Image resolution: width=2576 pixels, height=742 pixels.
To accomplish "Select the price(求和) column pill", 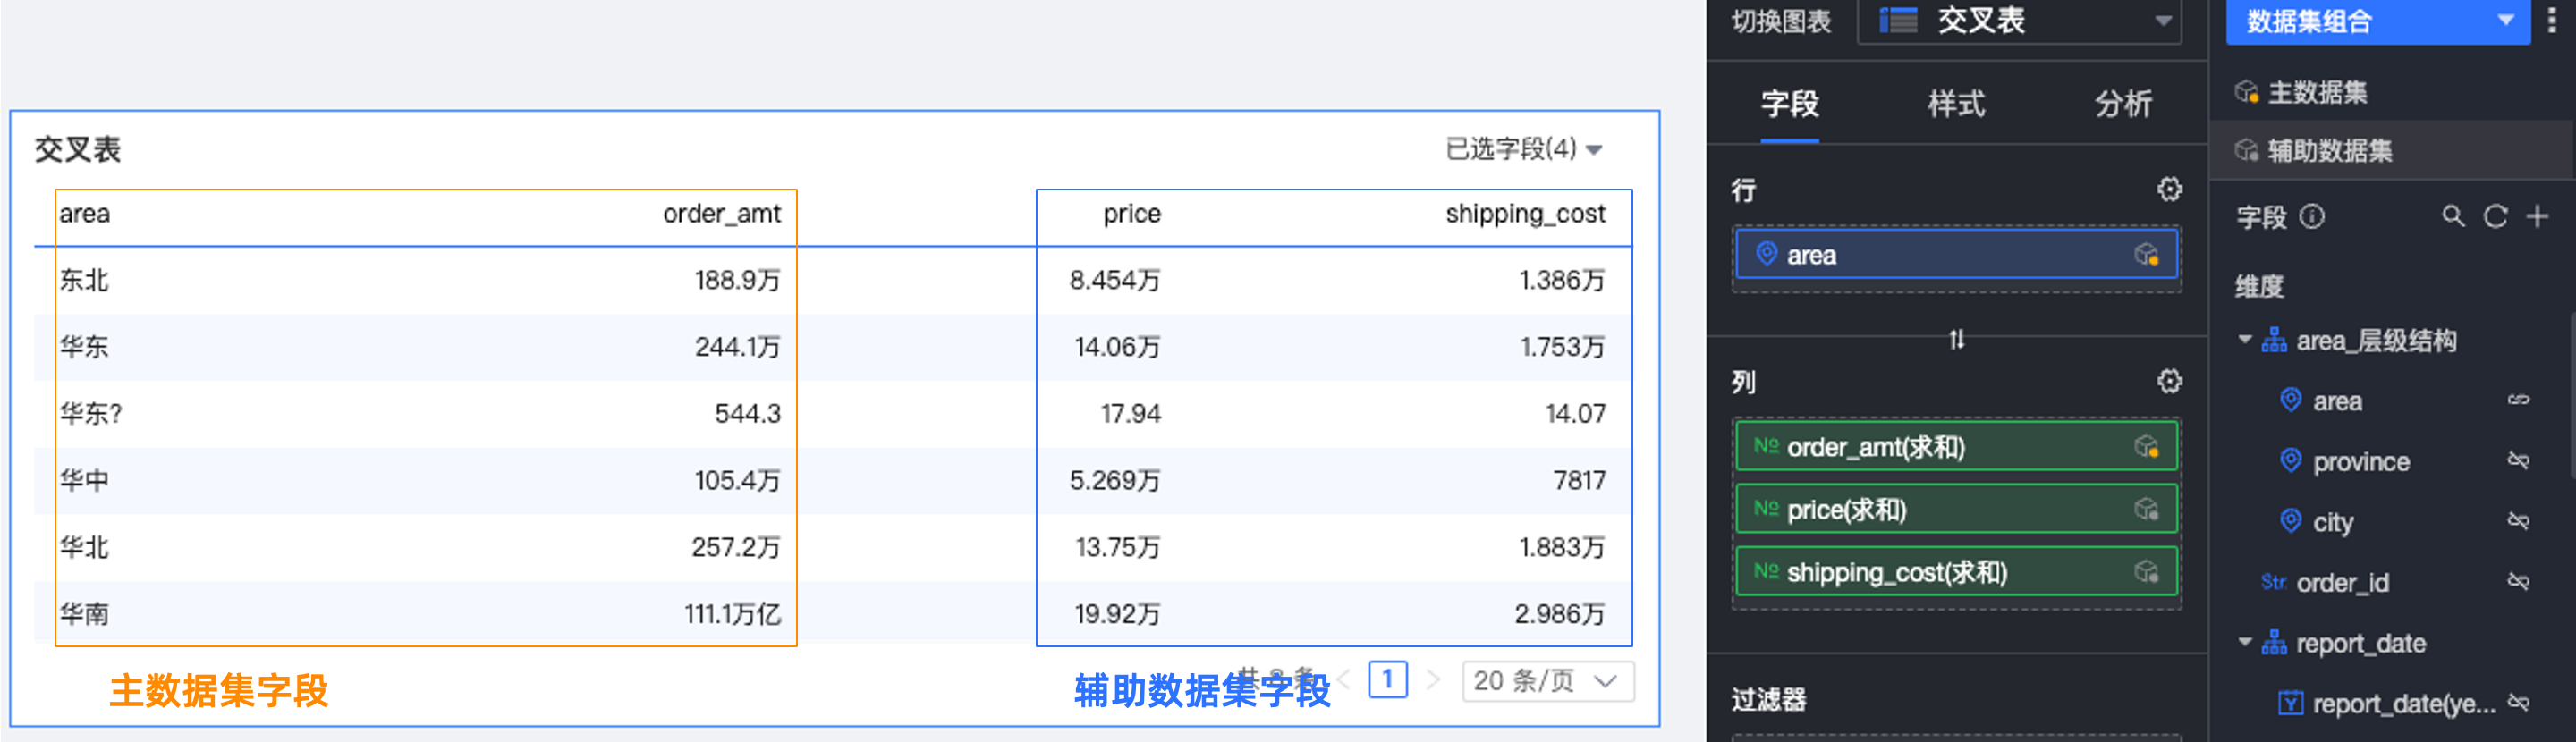I will pos(1956,509).
